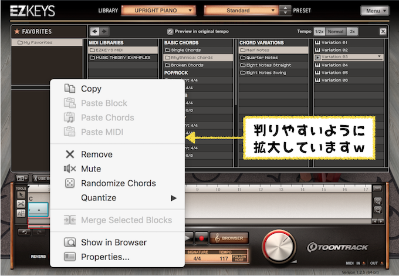Click the Randomize Chords dice icon

point(70,183)
